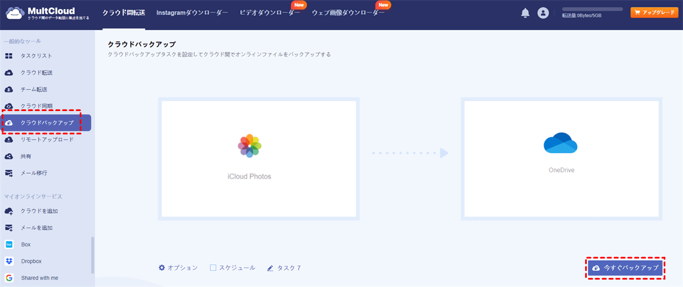Click メールを追加 link
The width and height of the screenshot is (683, 287).
(x=37, y=228)
